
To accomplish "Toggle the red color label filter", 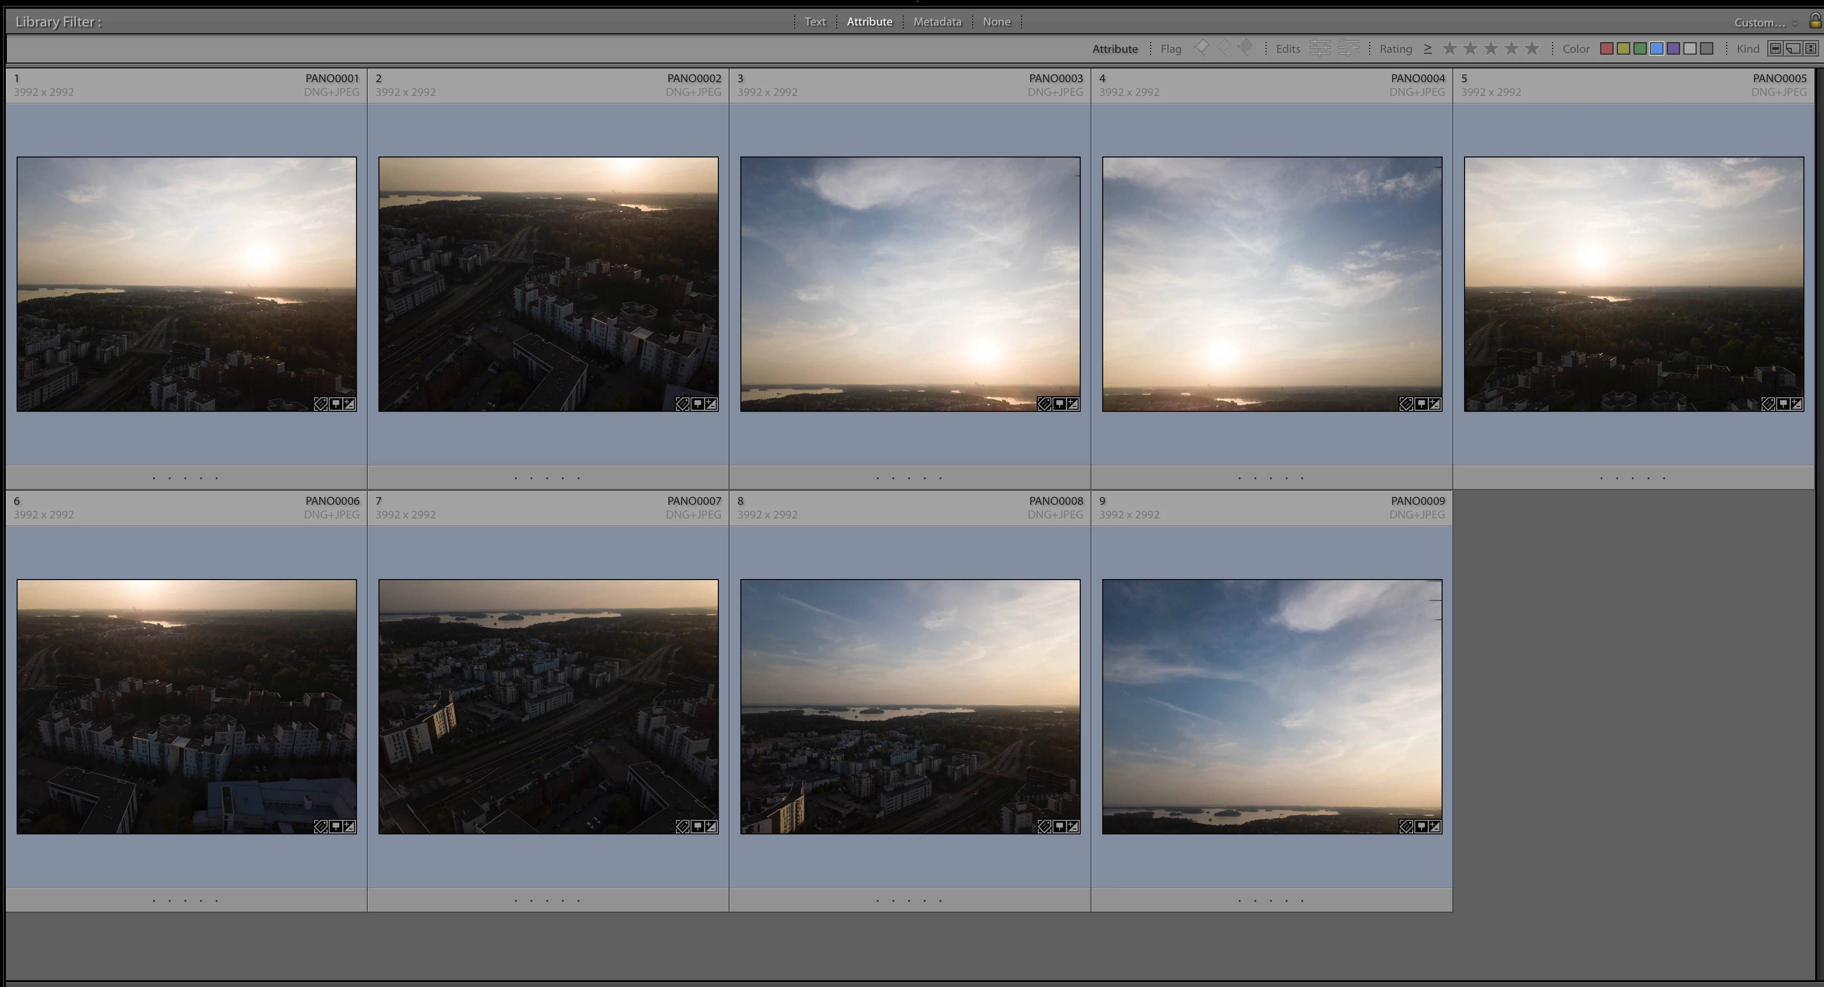I will click(x=1606, y=48).
